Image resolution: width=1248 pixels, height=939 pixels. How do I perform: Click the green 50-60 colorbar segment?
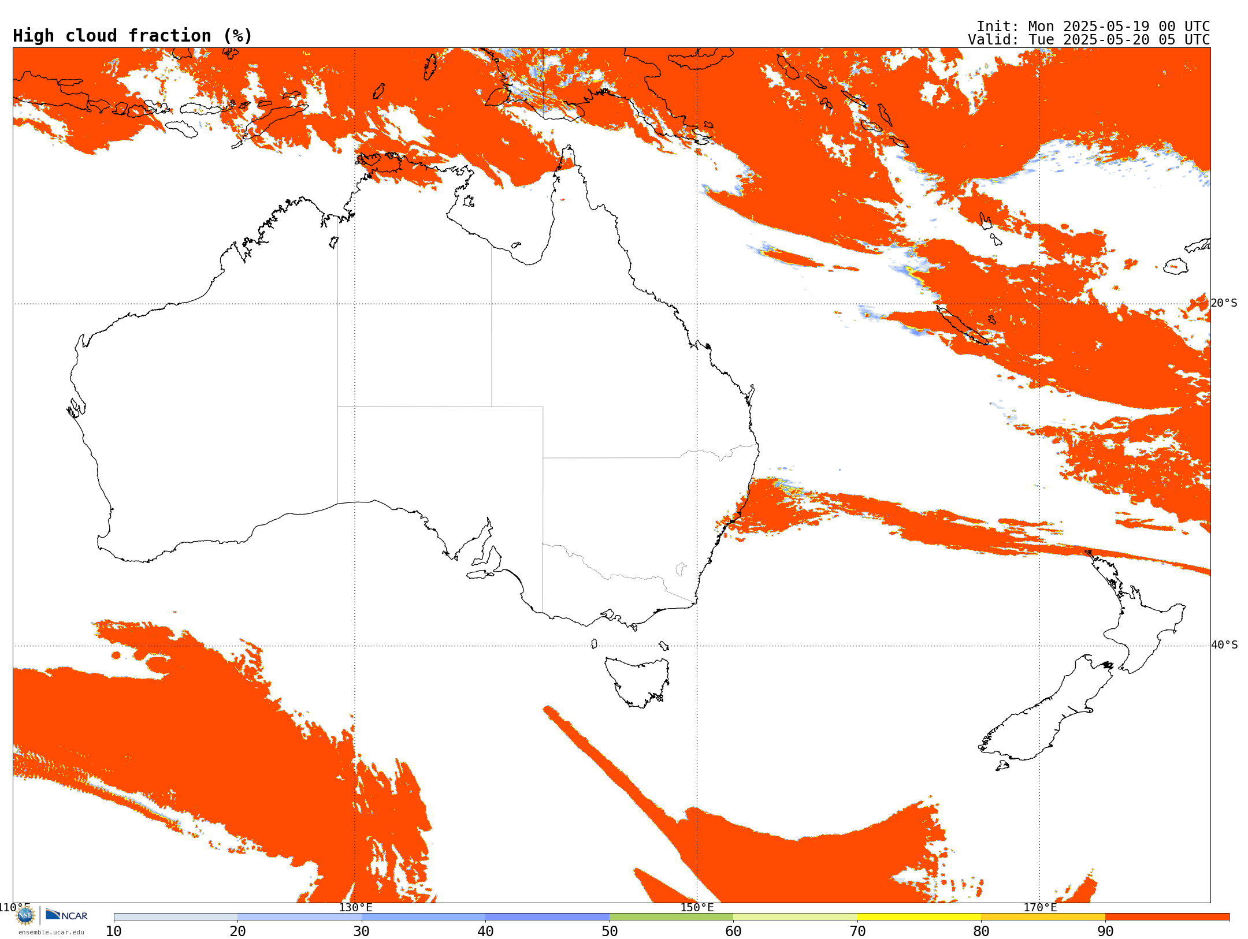tap(671, 917)
